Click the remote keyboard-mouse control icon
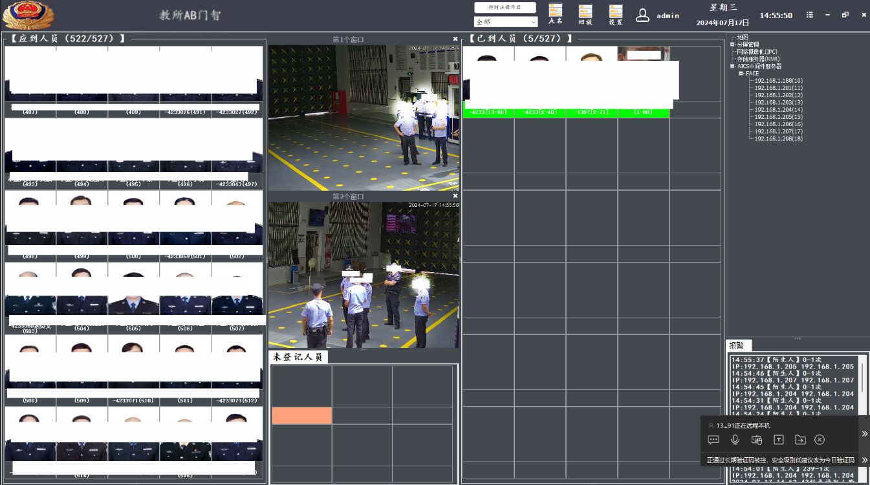870x485 pixels. point(757,440)
